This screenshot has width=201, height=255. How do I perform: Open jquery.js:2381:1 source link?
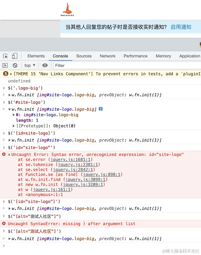[x=78, y=165]
